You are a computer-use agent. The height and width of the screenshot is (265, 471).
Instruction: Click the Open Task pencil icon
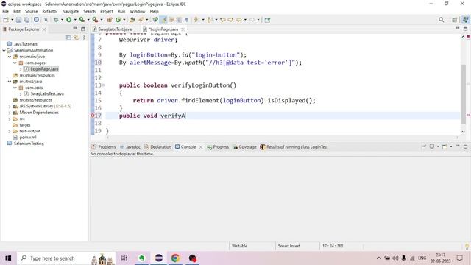tap(141, 20)
